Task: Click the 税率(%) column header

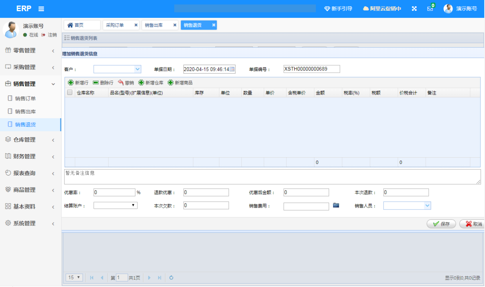Action: coord(356,93)
